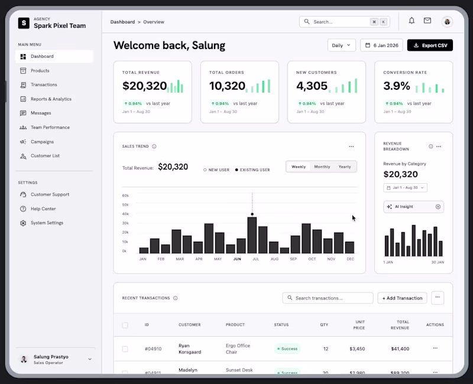Click the top Search field
Screen dimensions: 473x384
tap(345, 22)
